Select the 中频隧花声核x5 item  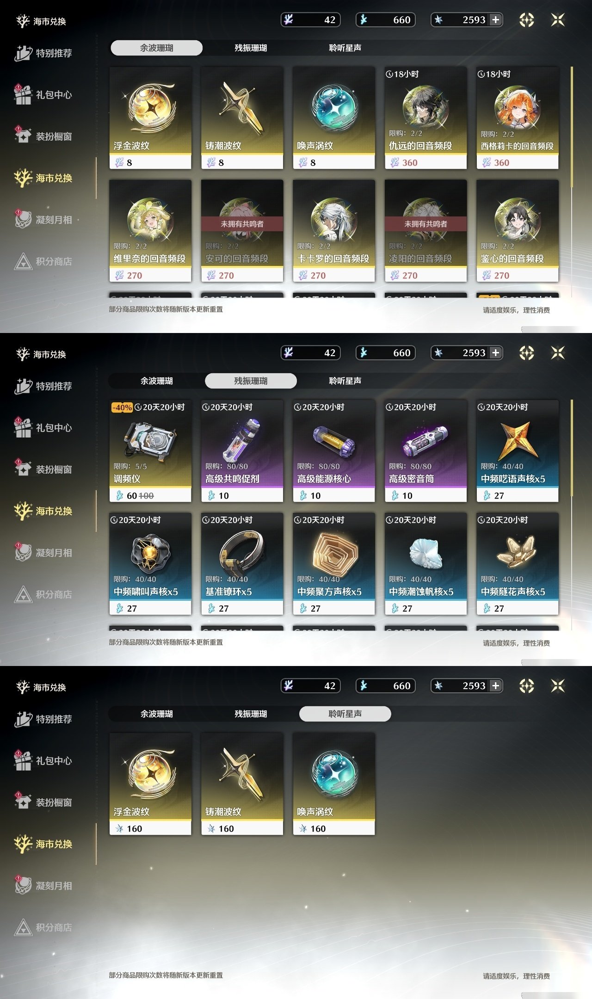[x=518, y=564]
